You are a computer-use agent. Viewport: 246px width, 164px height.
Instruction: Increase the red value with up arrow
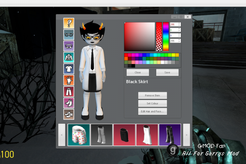click(179, 23)
